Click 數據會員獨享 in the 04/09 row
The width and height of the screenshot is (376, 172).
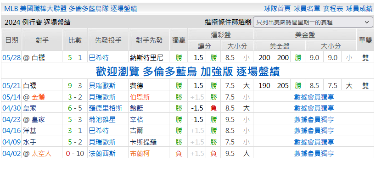(x=314, y=142)
